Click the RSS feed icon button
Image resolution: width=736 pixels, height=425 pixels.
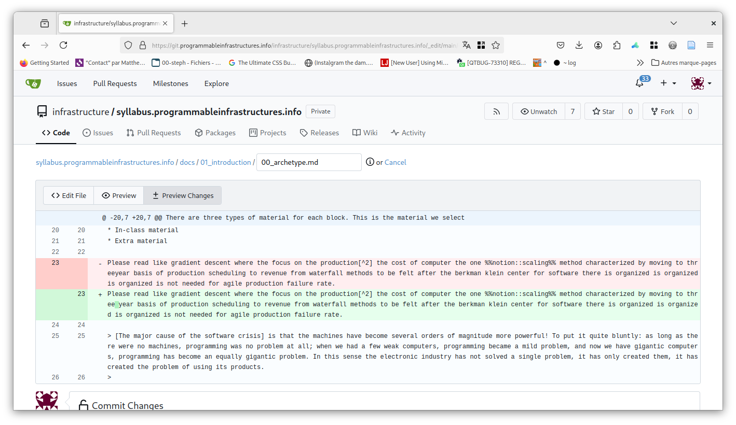[x=496, y=111]
